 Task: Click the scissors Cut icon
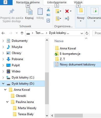pos(48,9)
